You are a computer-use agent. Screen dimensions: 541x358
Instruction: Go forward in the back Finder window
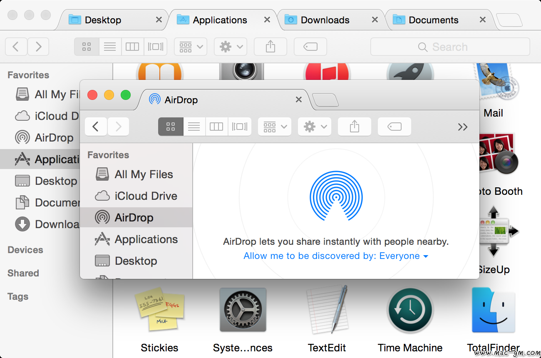coord(38,47)
